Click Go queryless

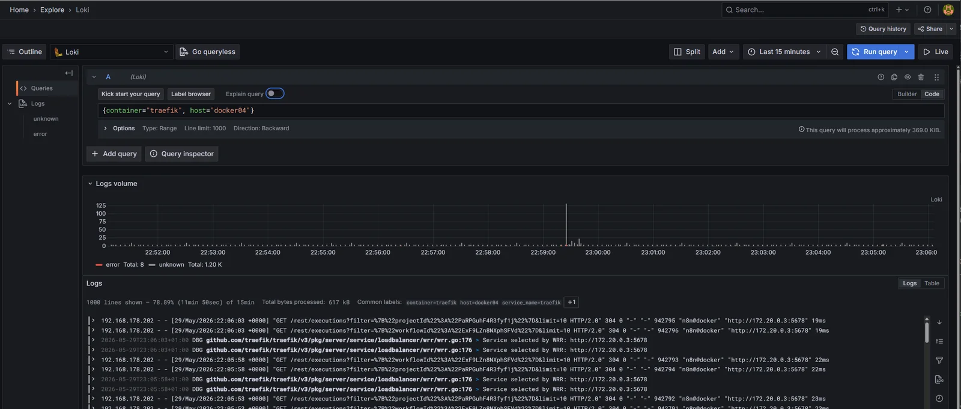pyautogui.click(x=208, y=52)
